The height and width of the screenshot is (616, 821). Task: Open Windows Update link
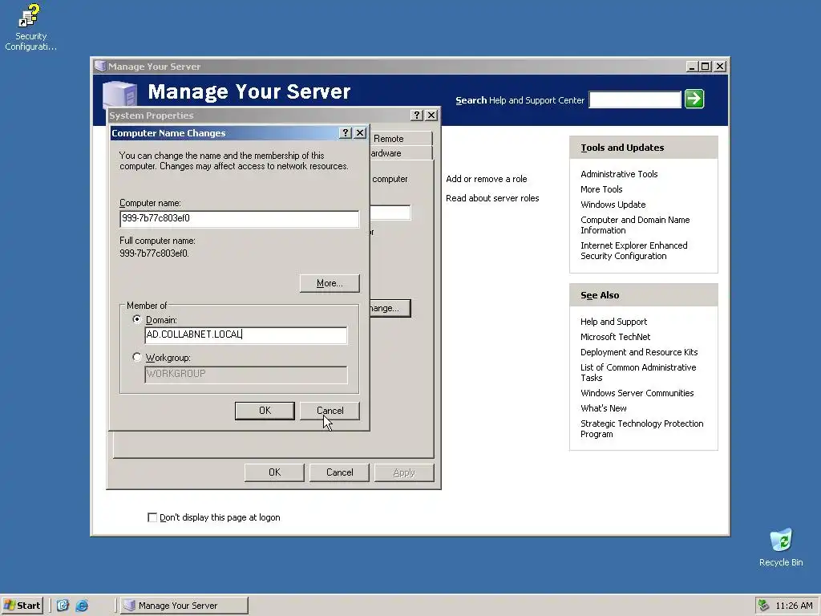point(613,205)
